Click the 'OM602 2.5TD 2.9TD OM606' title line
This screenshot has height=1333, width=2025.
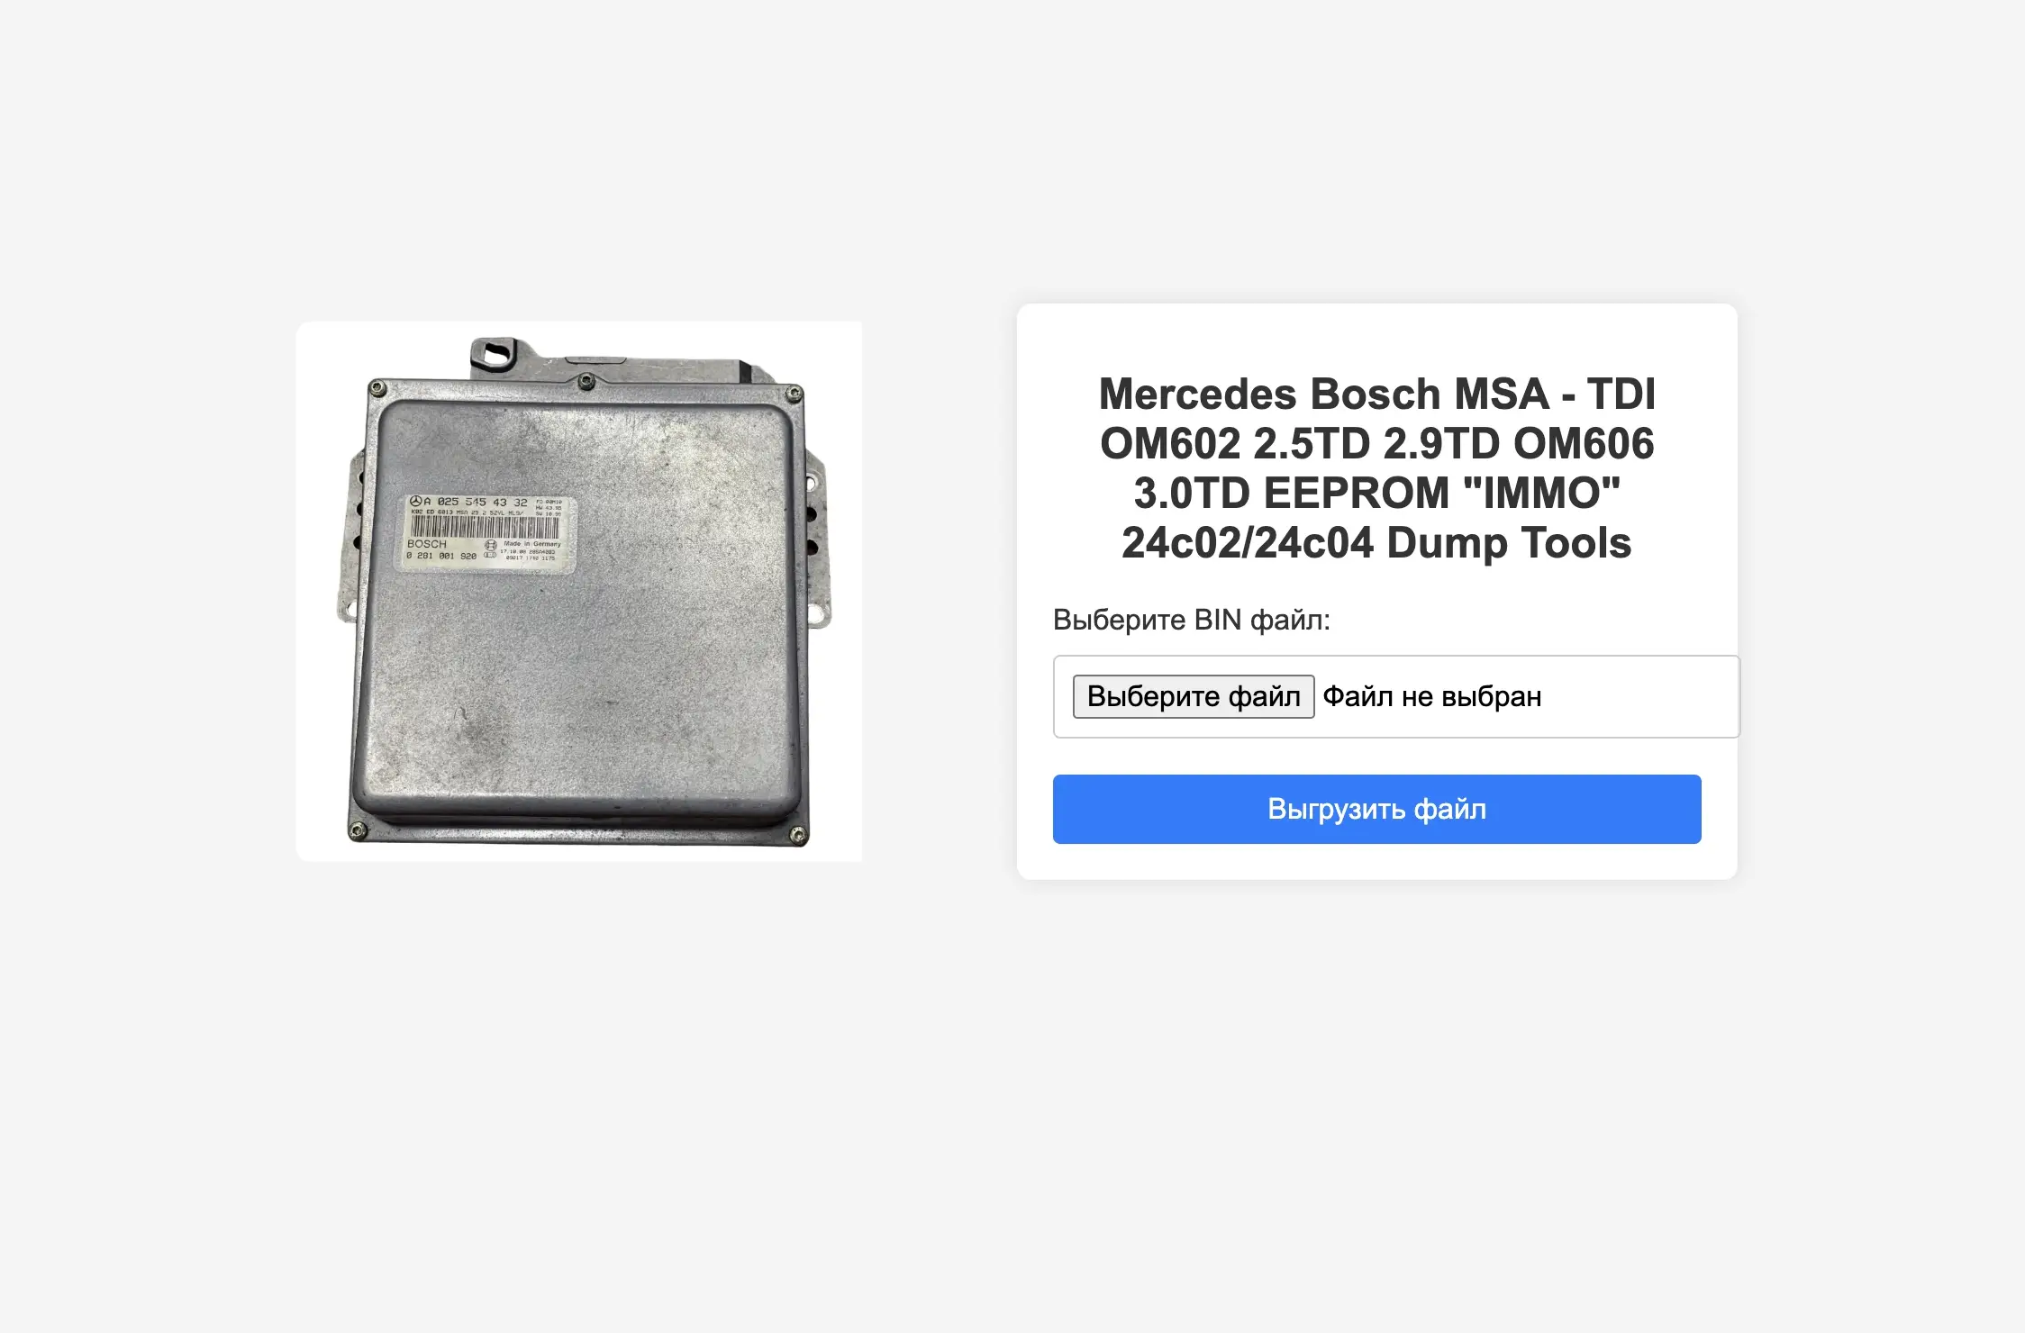[1376, 443]
